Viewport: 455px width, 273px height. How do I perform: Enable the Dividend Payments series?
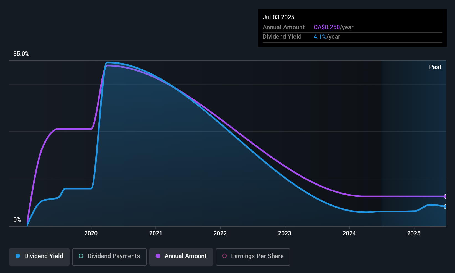pos(109,257)
